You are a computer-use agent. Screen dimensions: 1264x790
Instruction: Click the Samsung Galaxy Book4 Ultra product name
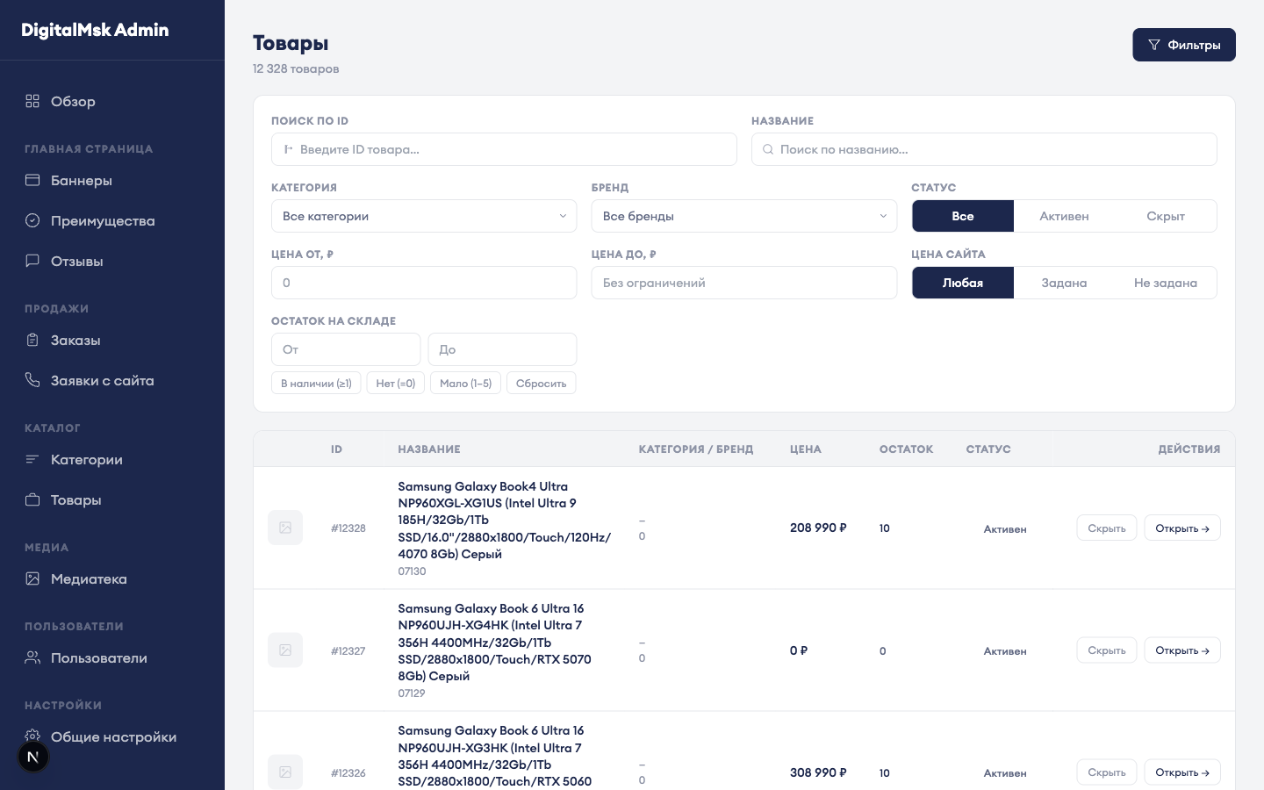[504, 520]
